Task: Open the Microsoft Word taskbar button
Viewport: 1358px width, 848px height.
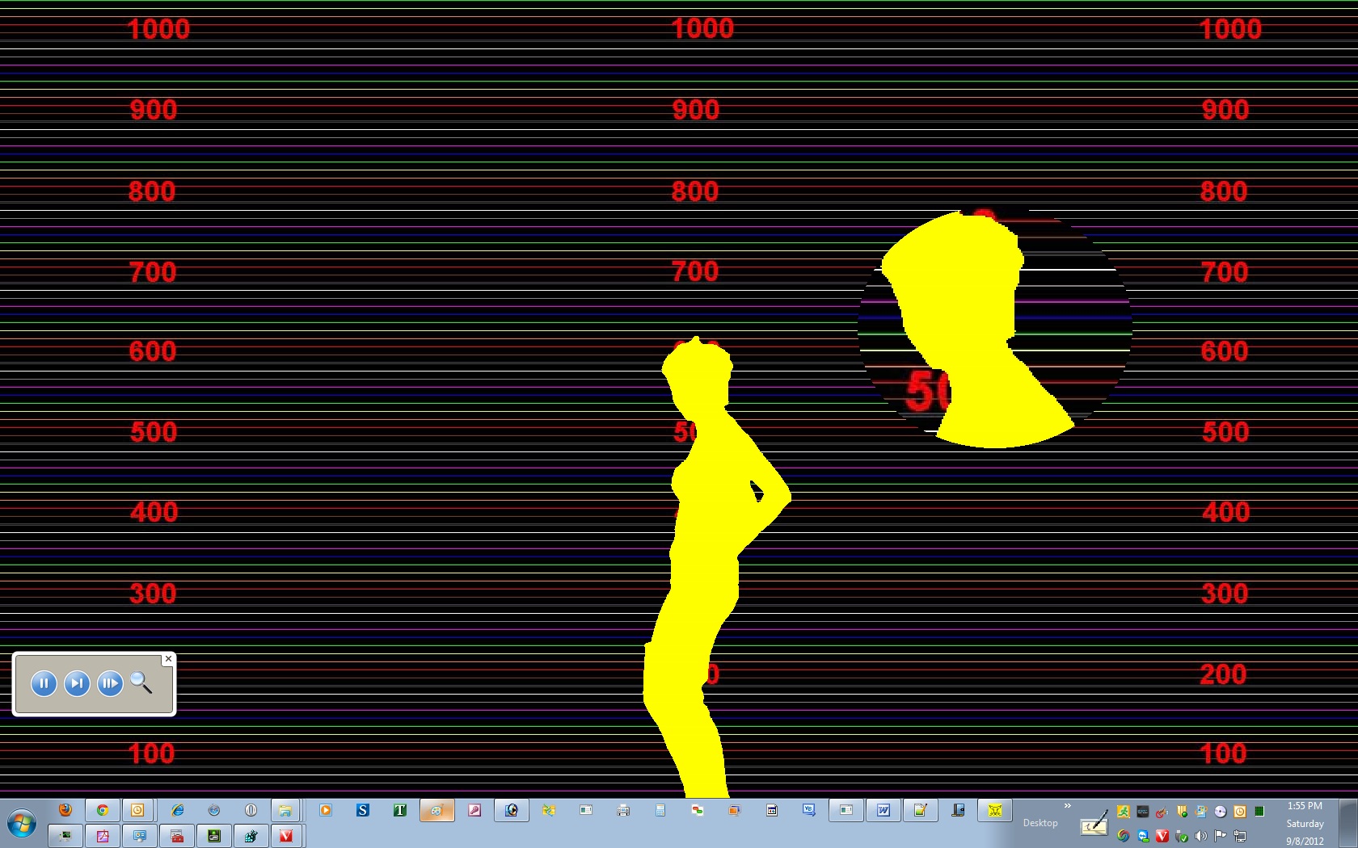Action: point(884,810)
